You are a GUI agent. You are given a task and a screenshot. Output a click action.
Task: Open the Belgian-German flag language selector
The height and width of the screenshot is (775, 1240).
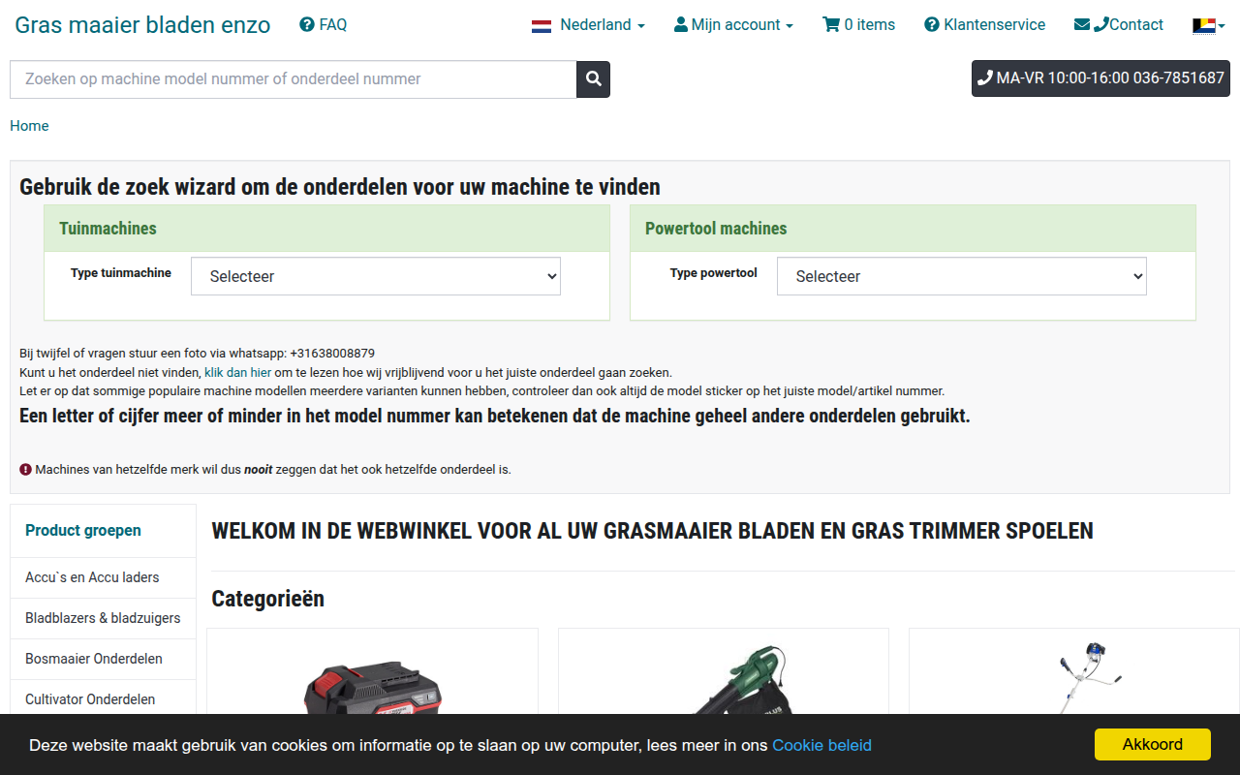[x=1208, y=26]
